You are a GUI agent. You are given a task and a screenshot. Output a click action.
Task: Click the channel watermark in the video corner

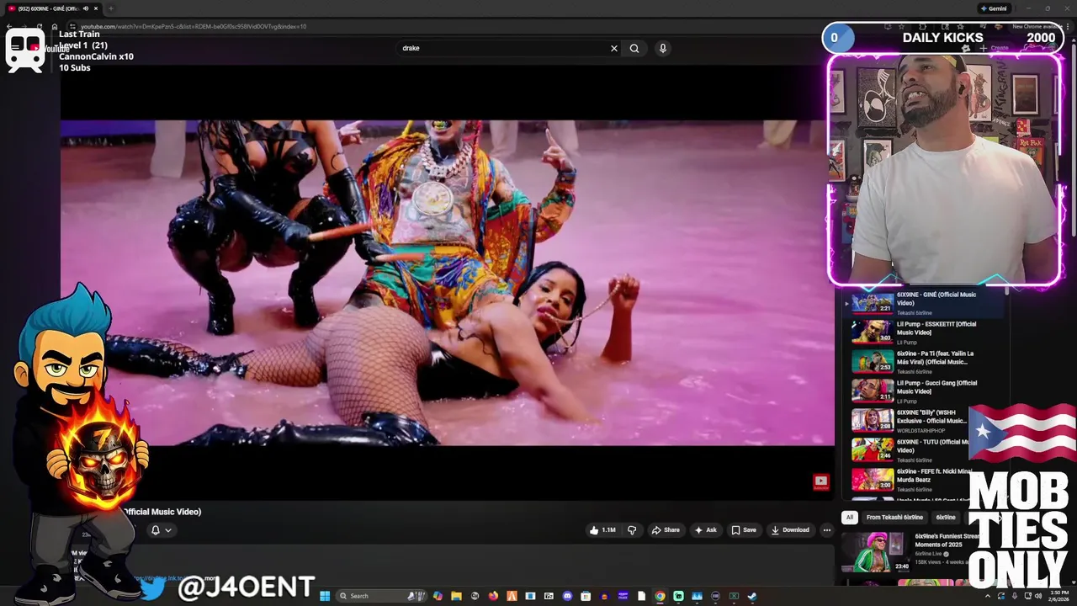click(820, 481)
